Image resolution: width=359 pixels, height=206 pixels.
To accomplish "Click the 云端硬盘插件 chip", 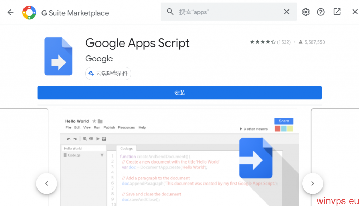I will (108, 73).
